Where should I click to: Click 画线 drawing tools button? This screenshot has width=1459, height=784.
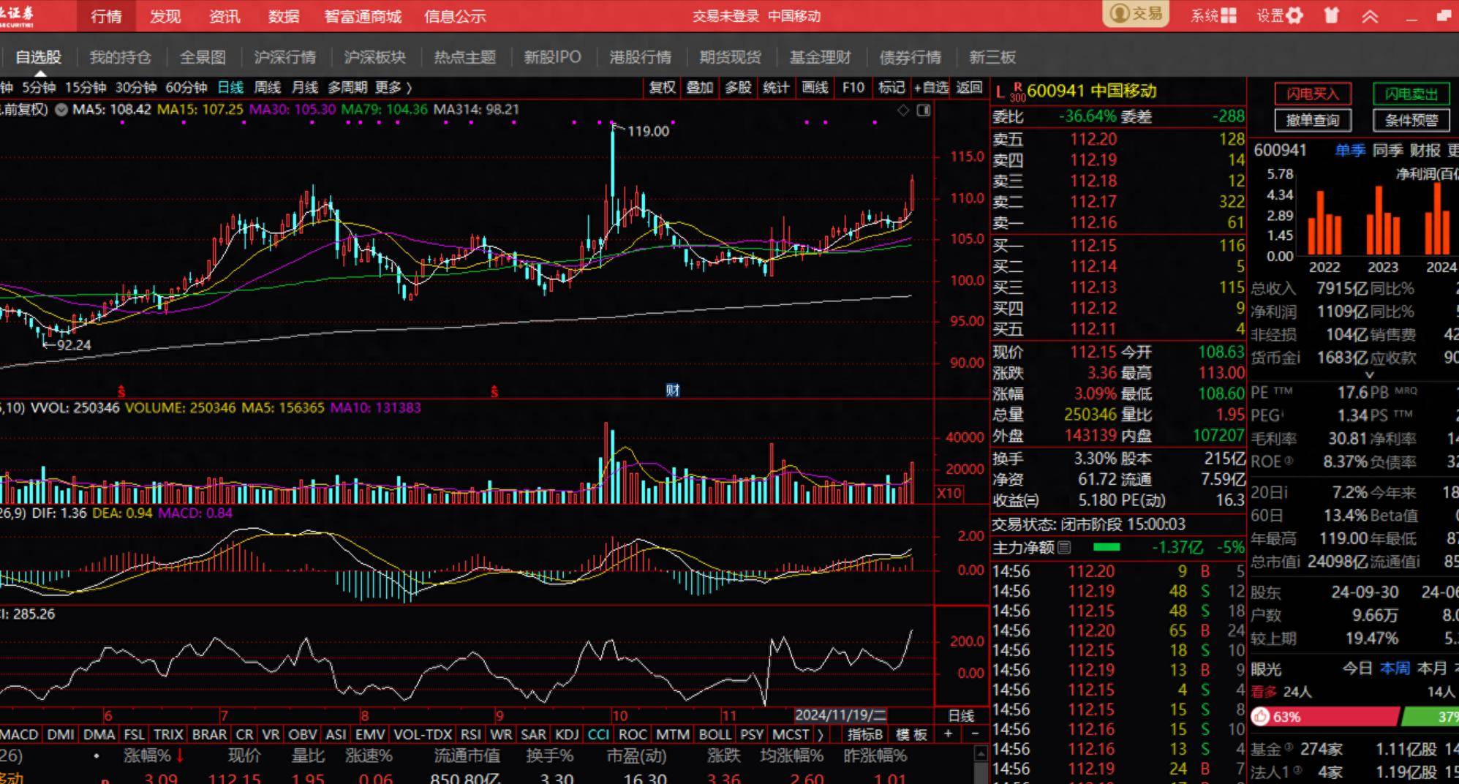click(x=815, y=88)
